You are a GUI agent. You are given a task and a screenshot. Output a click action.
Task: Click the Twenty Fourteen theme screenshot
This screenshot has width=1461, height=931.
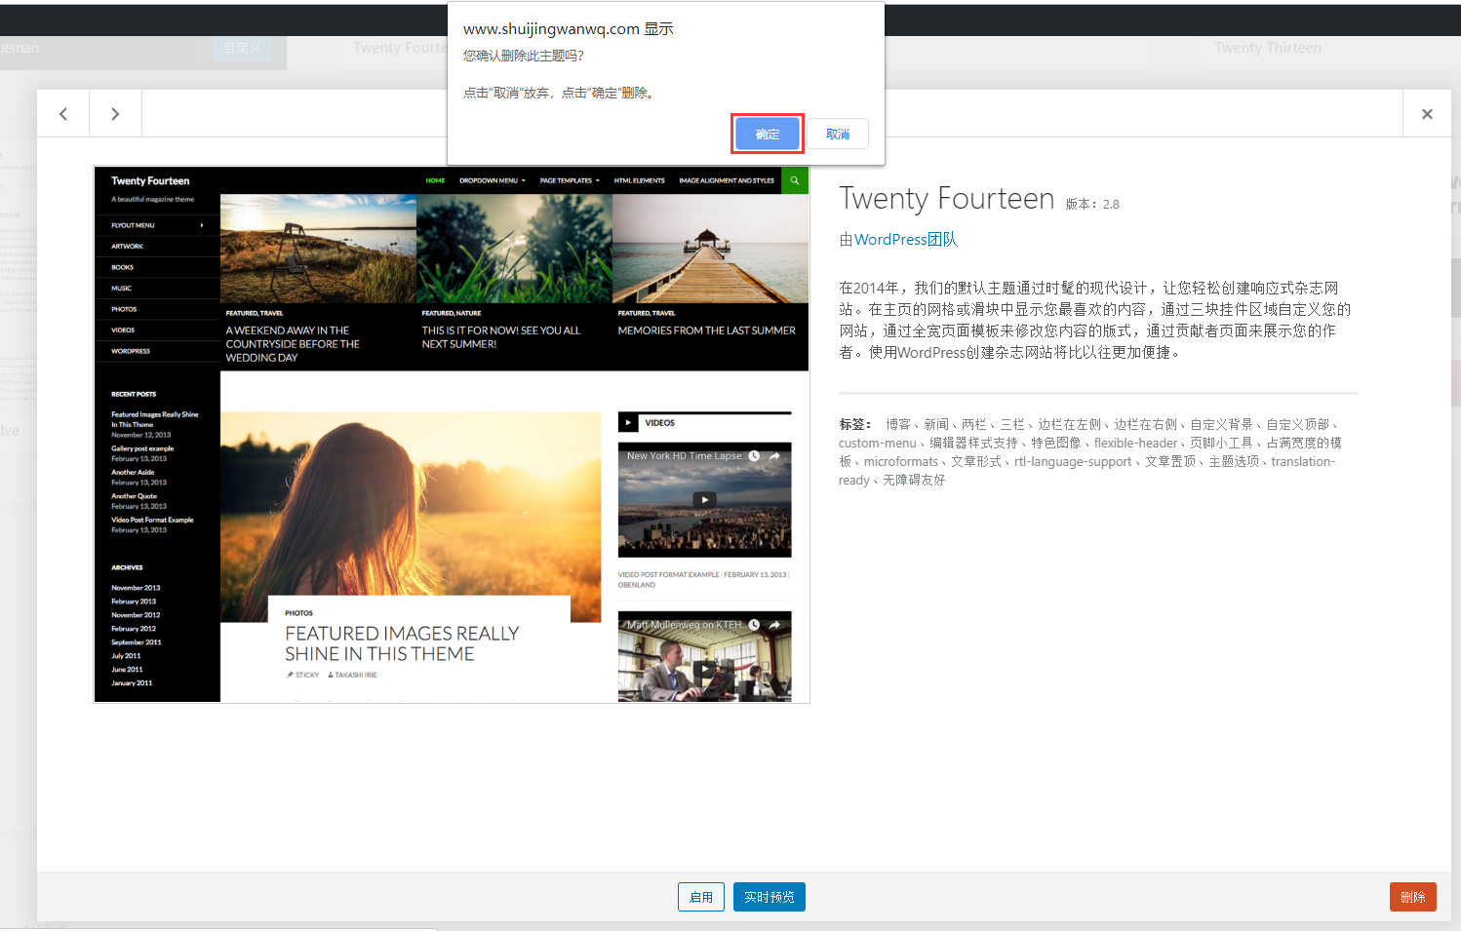pos(452,435)
